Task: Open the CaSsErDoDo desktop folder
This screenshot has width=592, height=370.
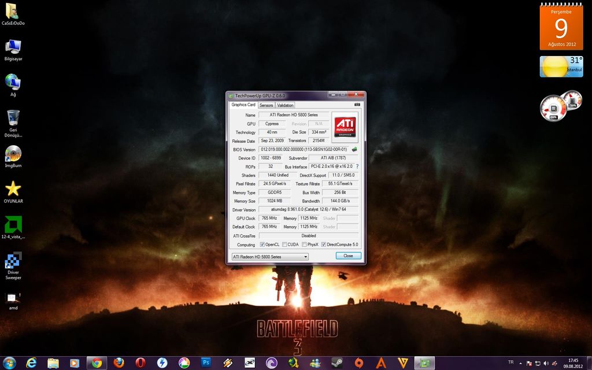Action: point(13,14)
